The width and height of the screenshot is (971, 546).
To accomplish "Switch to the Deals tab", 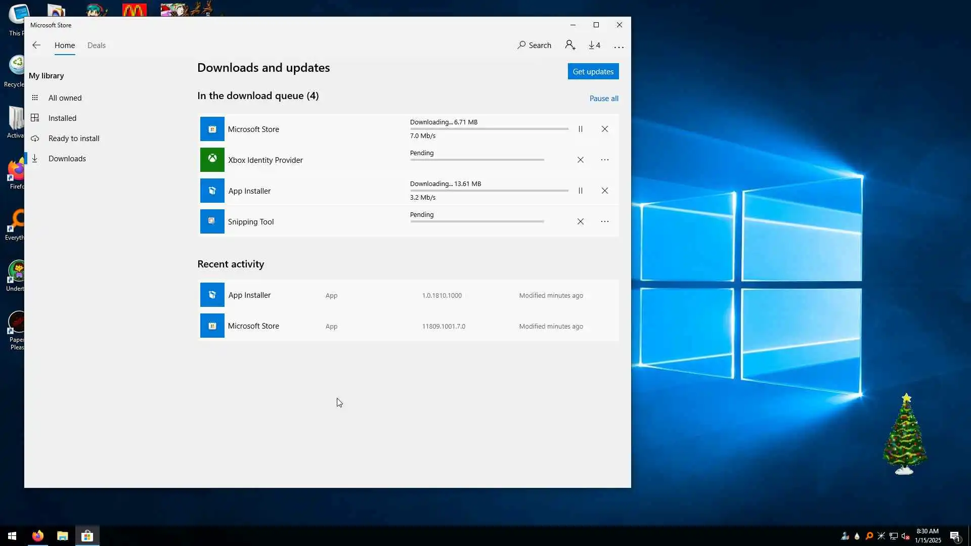I will click(x=96, y=45).
